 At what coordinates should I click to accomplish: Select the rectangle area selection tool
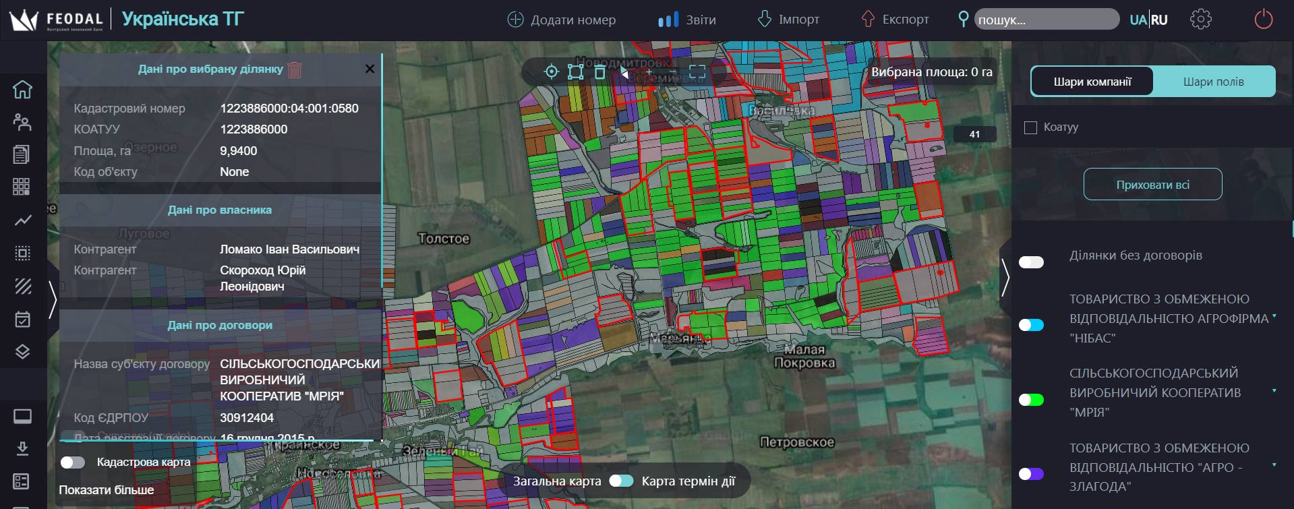point(575,72)
